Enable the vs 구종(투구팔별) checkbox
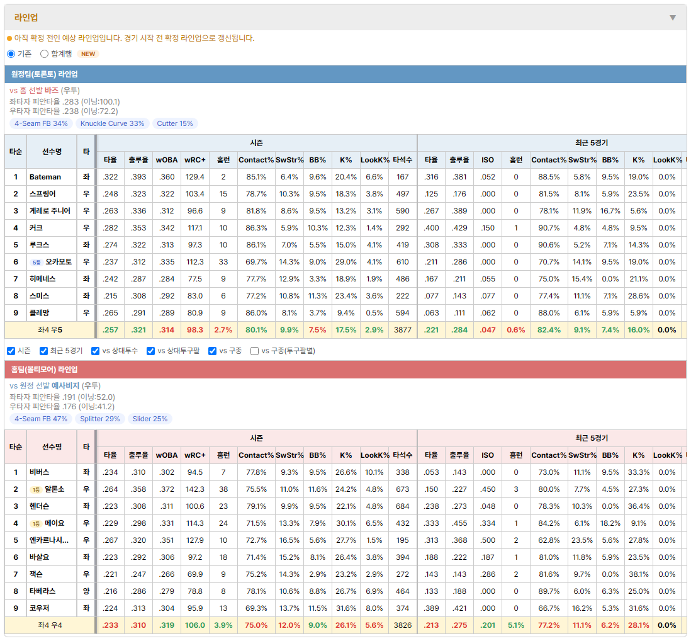This screenshot has height=641, width=691. [254, 351]
